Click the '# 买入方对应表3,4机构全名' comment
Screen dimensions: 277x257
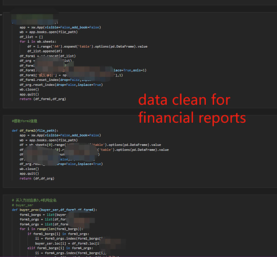click(x=34, y=200)
